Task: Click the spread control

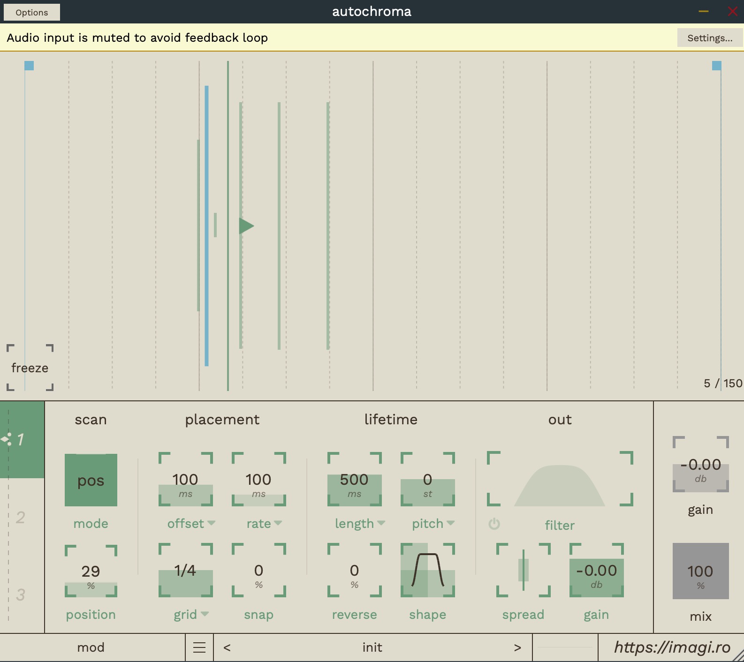Action: coord(524,570)
